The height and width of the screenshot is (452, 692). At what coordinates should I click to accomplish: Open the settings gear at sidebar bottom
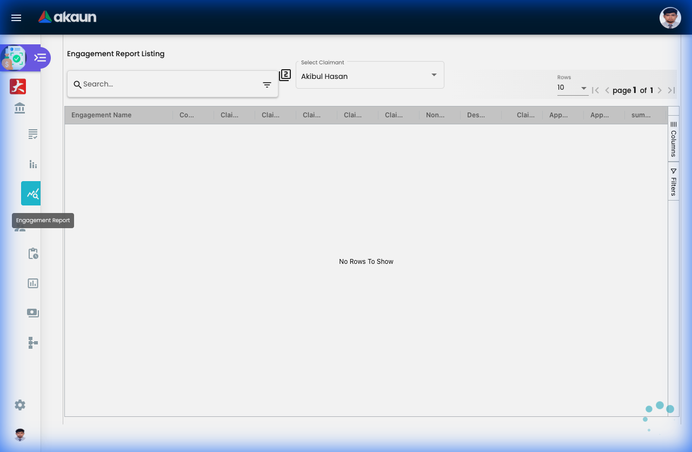(19, 404)
